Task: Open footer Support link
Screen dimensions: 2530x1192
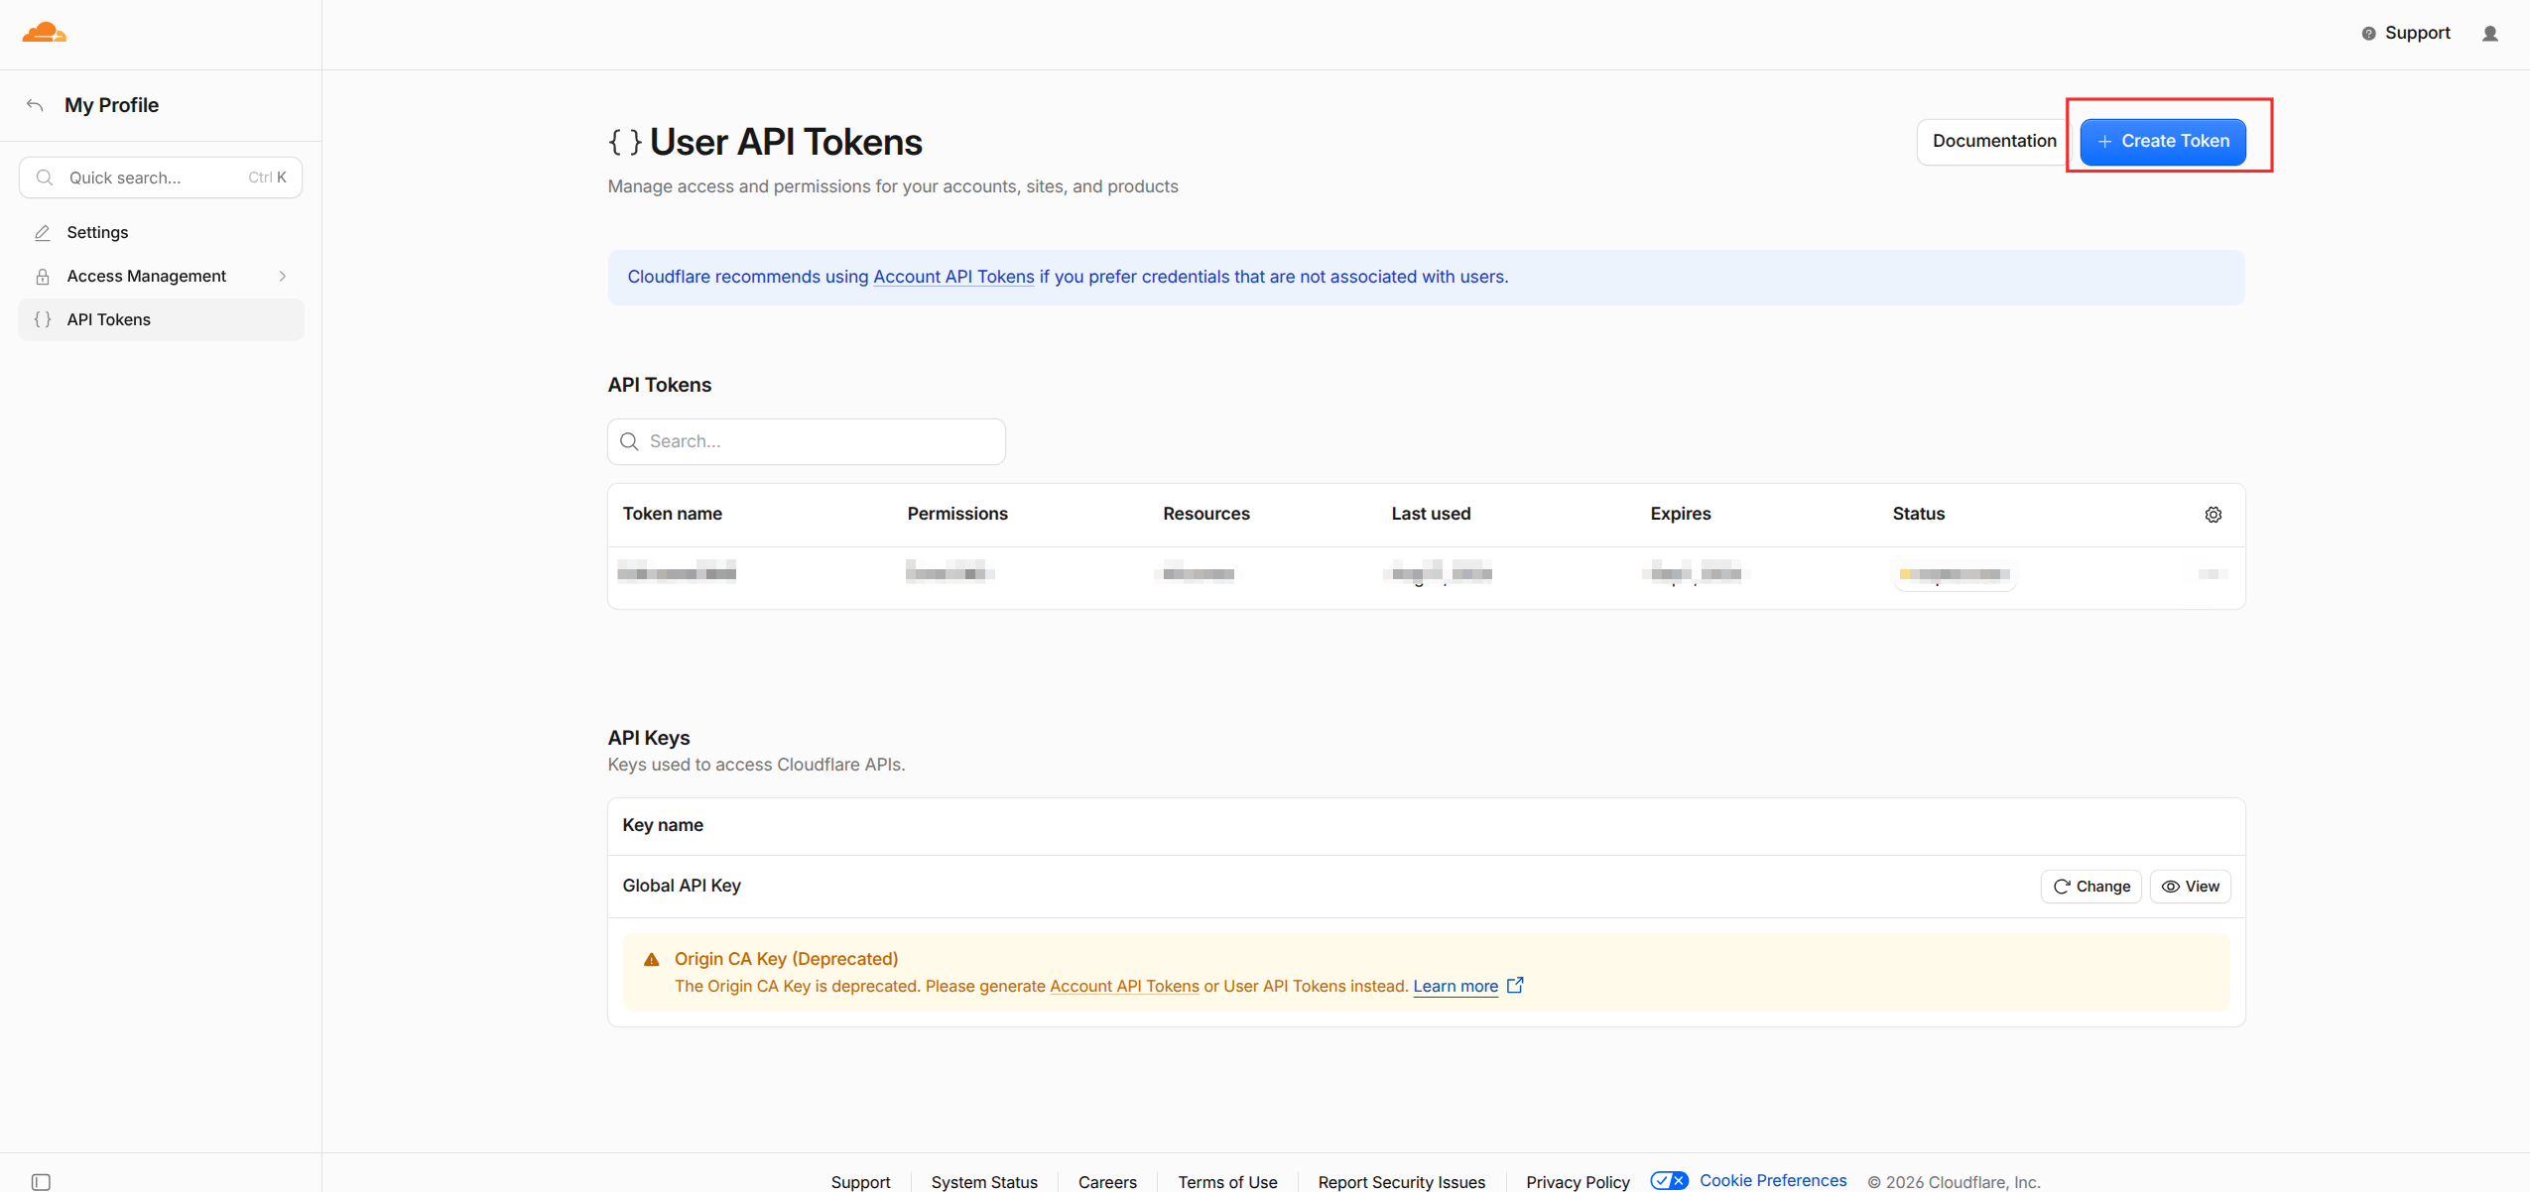Action: pyautogui.click(x=860, y=1181)
